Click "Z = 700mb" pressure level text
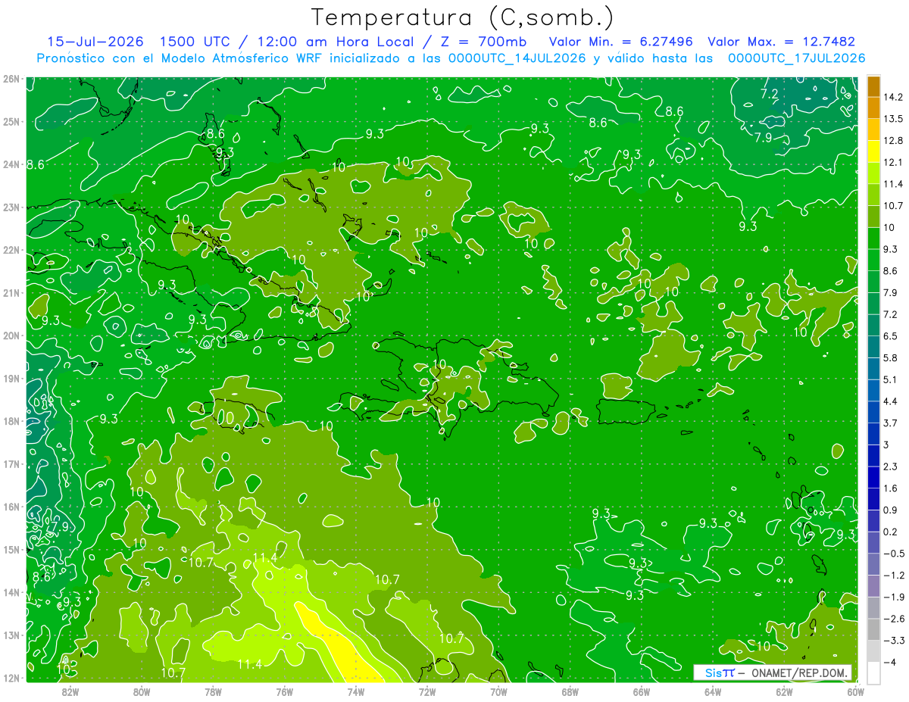Screen dimensions: 909x702 (x=483, y=42)
